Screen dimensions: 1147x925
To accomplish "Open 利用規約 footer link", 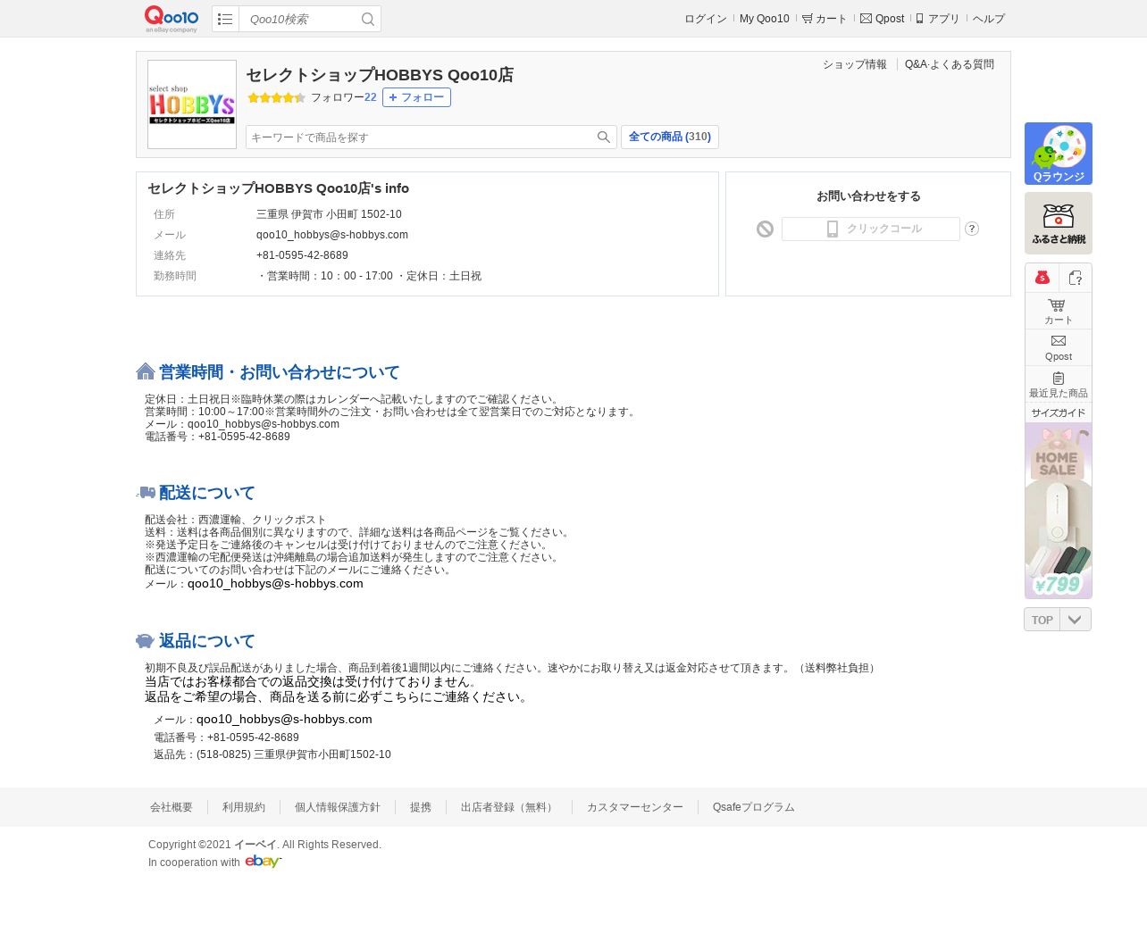I will (244, 807).
